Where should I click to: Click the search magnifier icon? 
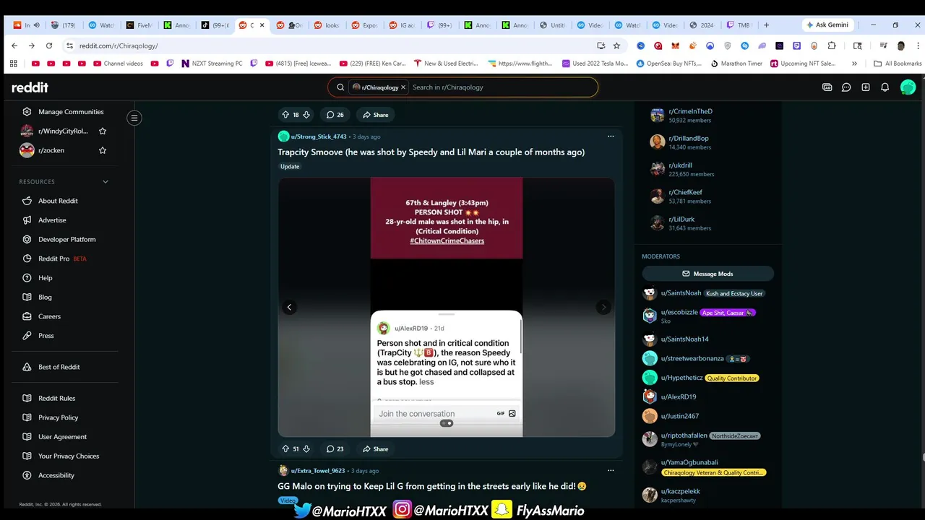coord(340,87)
